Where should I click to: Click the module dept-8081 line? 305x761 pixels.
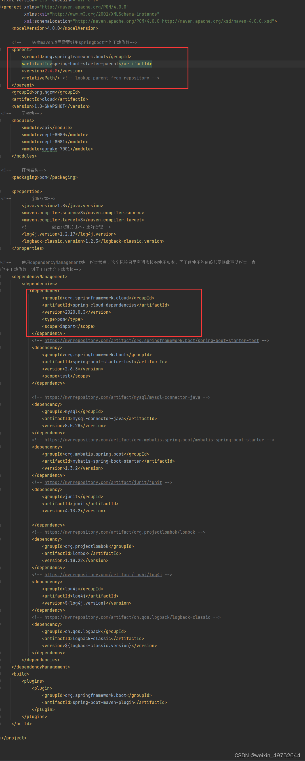[55, 142]
